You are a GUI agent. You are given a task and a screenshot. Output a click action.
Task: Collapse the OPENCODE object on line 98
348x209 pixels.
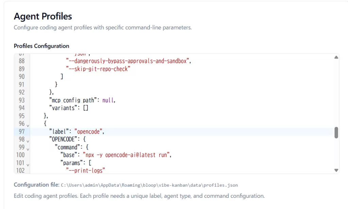(27, 141)
